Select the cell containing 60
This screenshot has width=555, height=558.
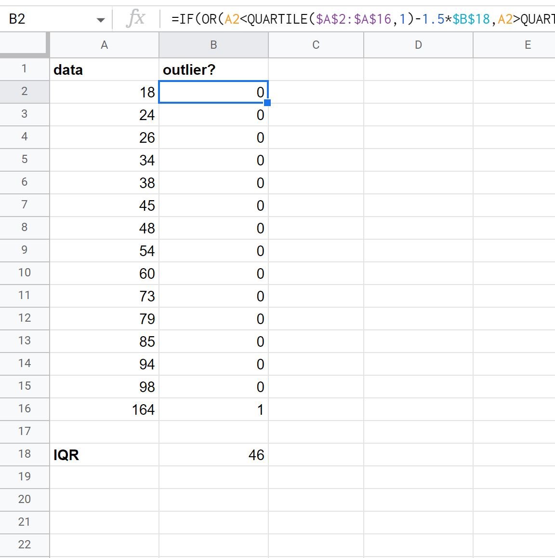pos(104,273)
